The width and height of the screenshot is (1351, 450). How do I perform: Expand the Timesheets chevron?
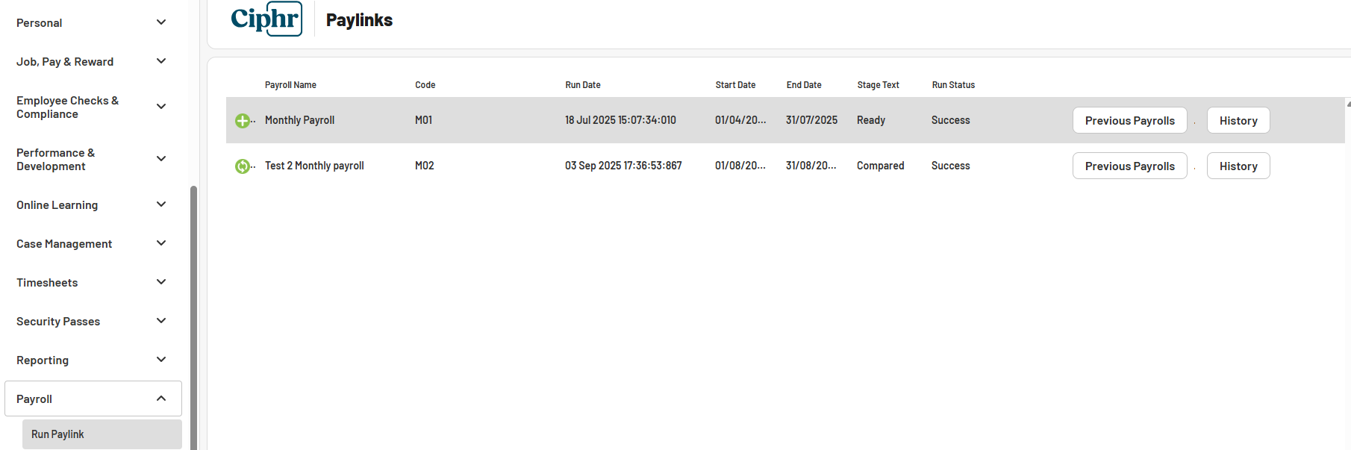tap(161, 282)
